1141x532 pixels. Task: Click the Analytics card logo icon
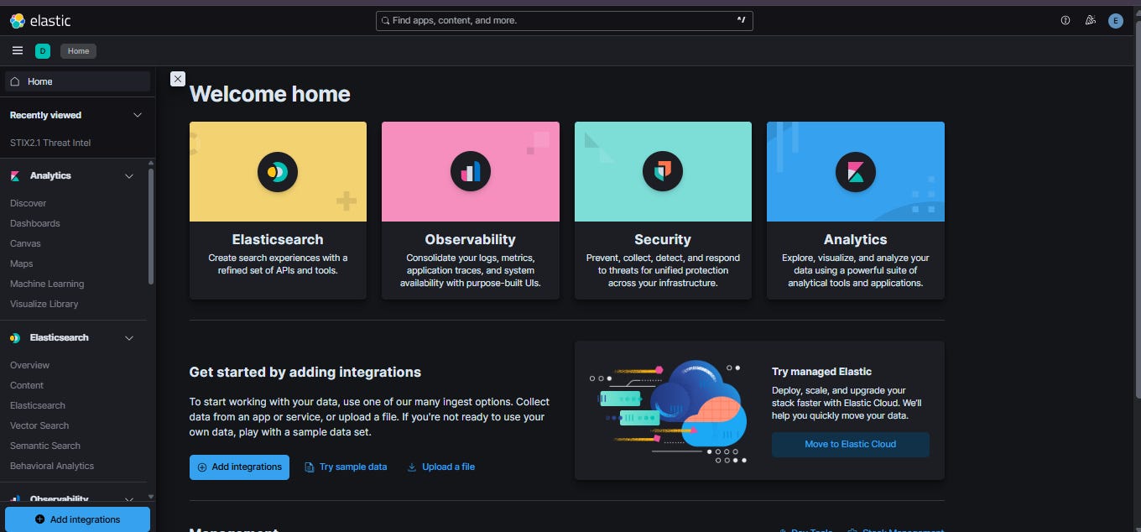click(x=856, y=173)
